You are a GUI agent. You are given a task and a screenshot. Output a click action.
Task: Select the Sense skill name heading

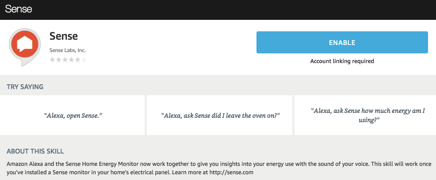[x=64, y=36]
